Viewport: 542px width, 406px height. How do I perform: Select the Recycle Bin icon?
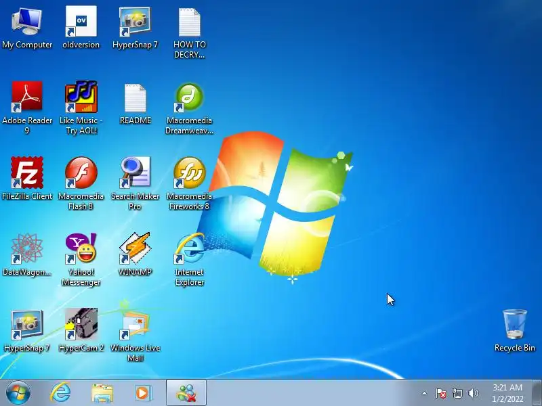pos(515,331)
